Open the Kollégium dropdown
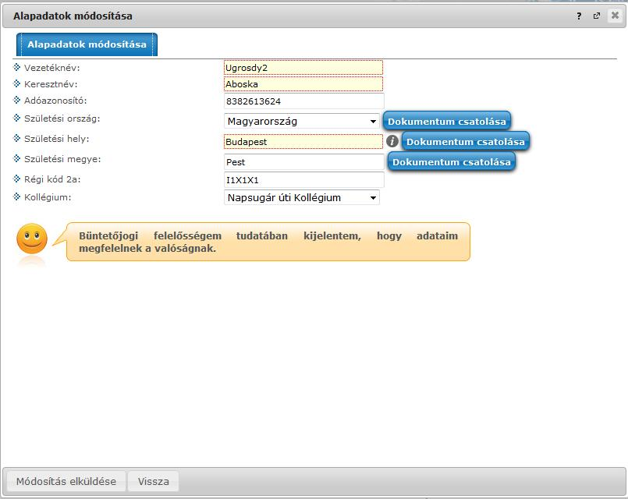This screenshot has width=628, height=499. (x=302, y=198)
